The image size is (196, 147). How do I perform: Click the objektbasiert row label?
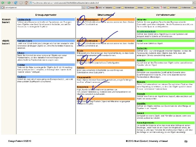click(6, 42)
